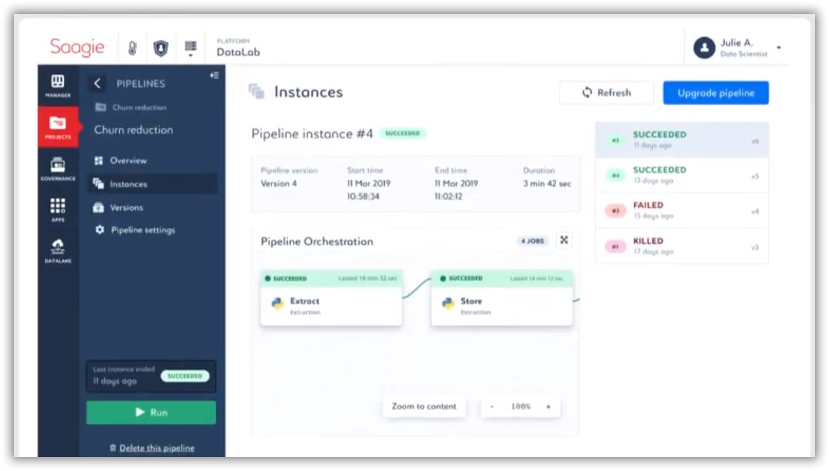
Task: Increase zoom with the plus button
Action: [548, 406]
